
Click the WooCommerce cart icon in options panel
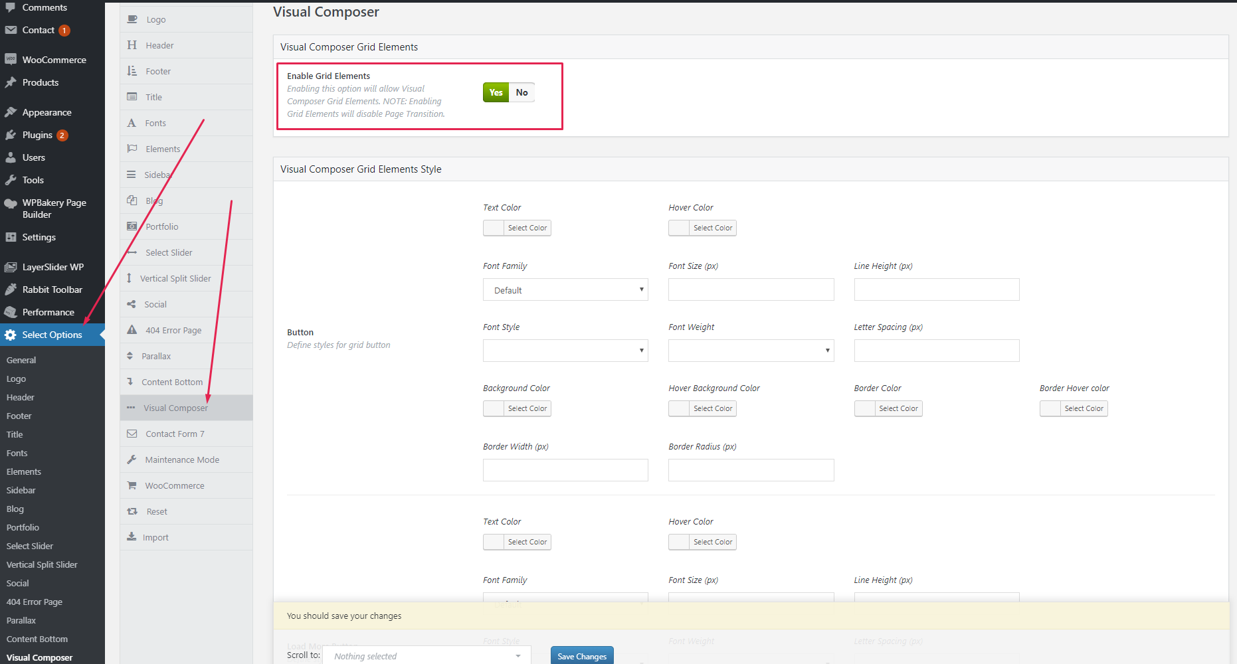pyautogui.click(x=132, y=485)
